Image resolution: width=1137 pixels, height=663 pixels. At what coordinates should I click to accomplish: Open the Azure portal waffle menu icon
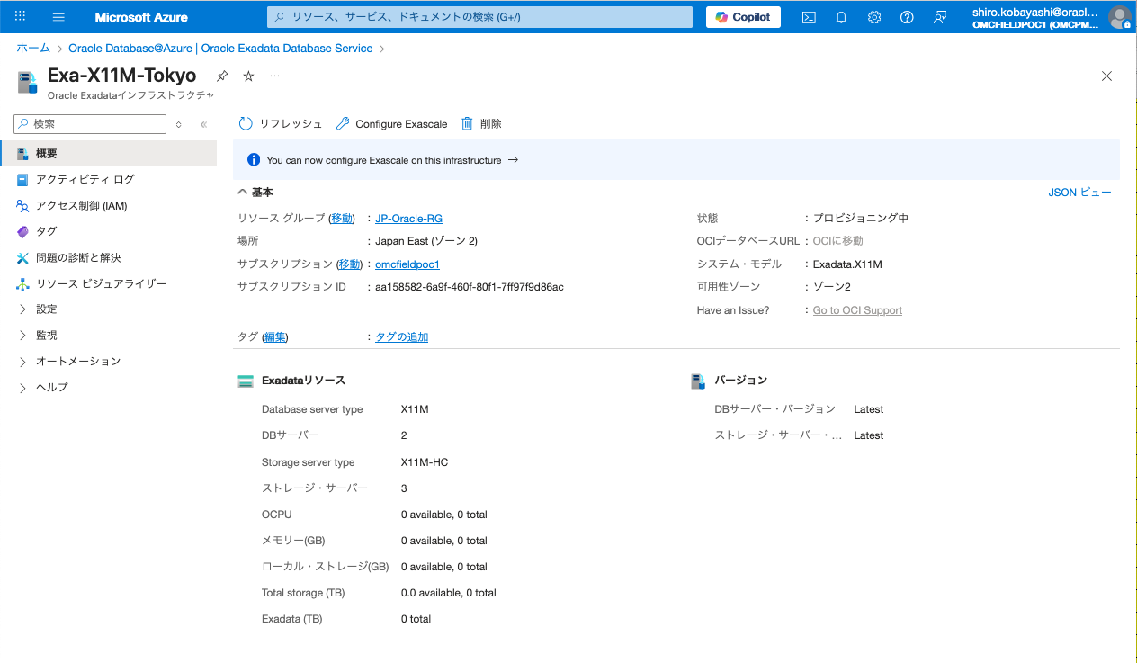pos(21,17)
